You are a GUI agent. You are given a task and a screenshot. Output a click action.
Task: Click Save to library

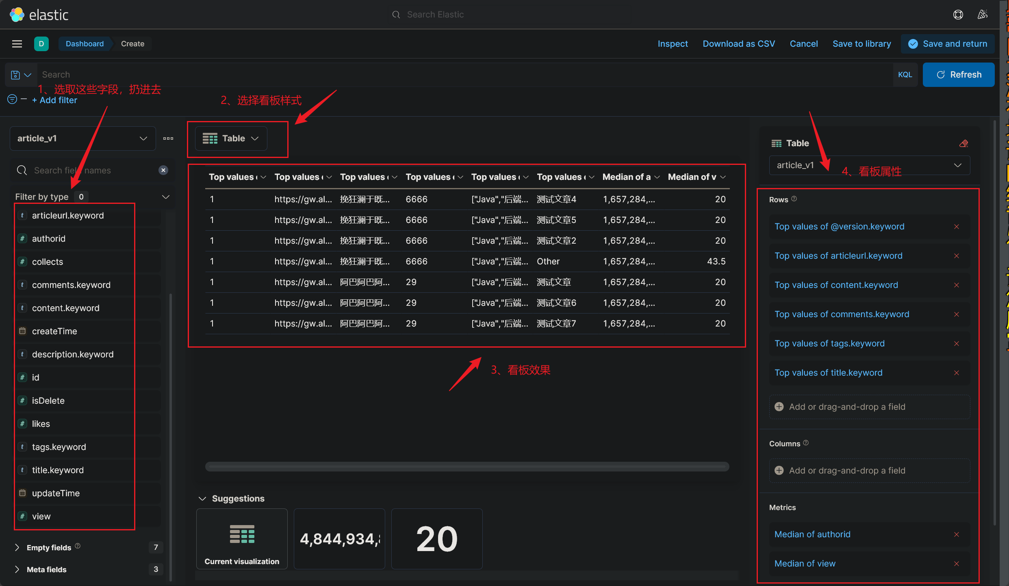(x=861, y=44)
